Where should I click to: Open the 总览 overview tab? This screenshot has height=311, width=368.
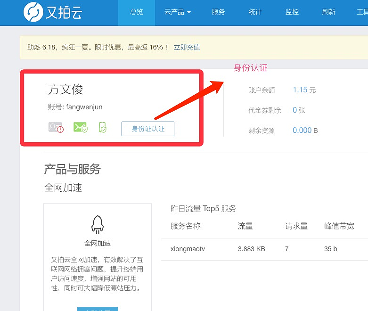tap(136, 12)
